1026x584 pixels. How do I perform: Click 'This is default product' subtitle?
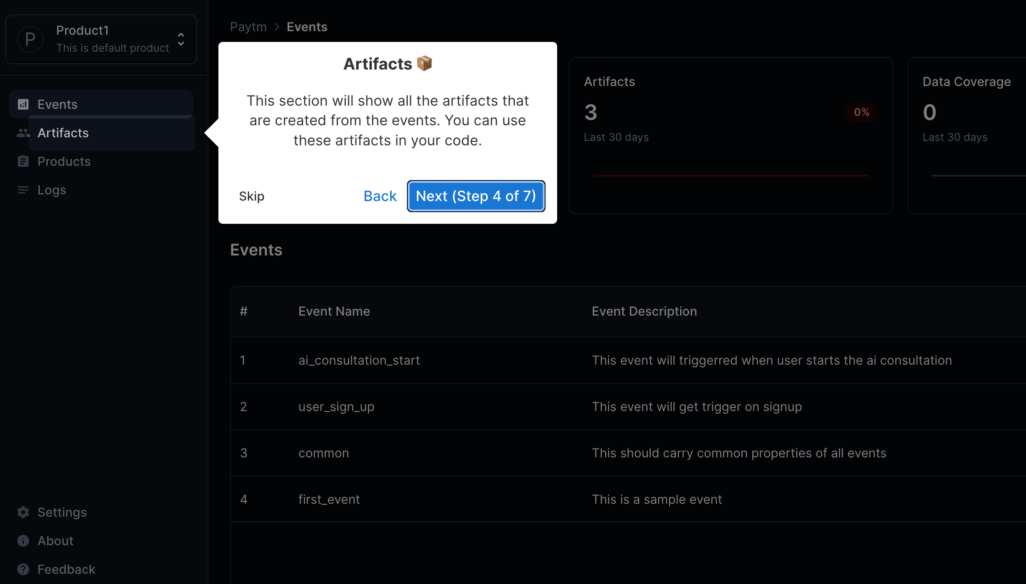[x=113, y=48]
